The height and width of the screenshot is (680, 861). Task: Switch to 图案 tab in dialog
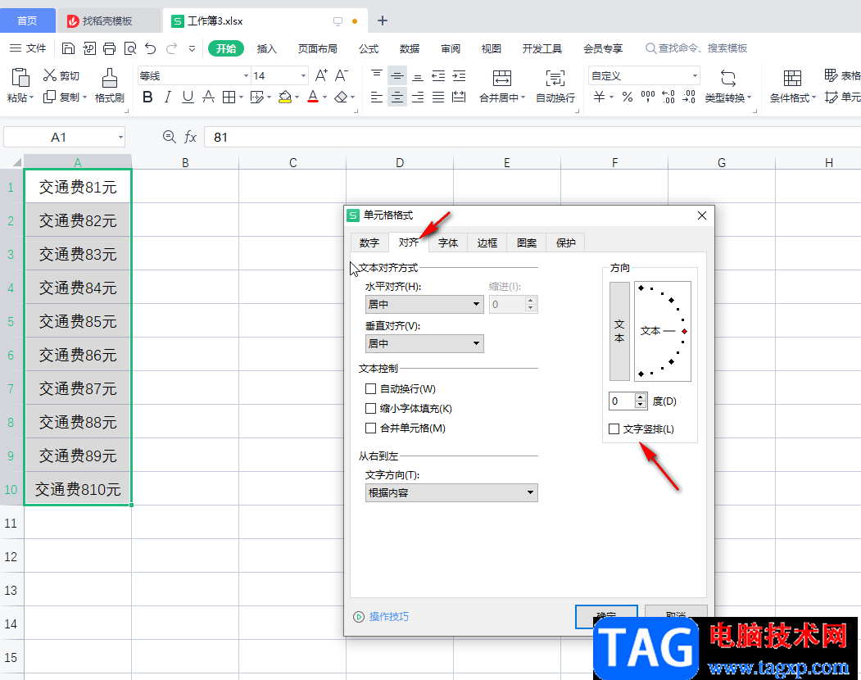point(527,243)
